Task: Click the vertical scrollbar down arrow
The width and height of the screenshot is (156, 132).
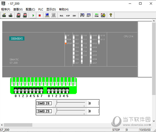Action: (154, 121)
